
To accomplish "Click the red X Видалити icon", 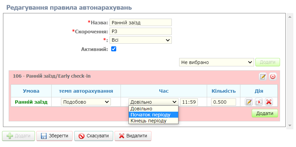I will tap(122, 136).
